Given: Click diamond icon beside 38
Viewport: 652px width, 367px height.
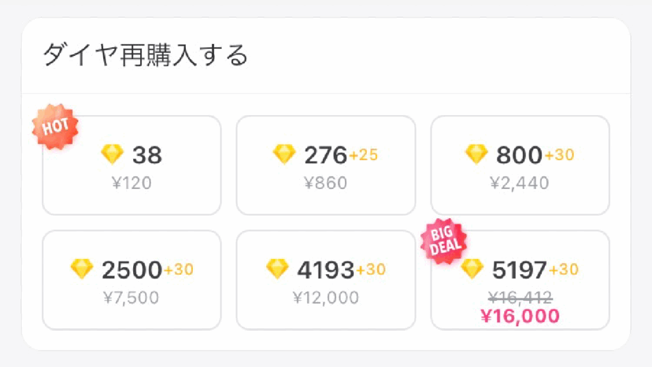Looking at the screenshot, I should click(x=113, y=154).
